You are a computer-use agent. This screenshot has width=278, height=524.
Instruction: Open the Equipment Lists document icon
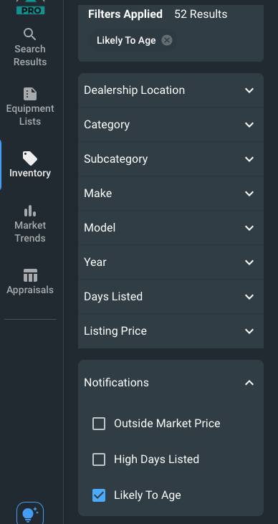pos(30,94)
